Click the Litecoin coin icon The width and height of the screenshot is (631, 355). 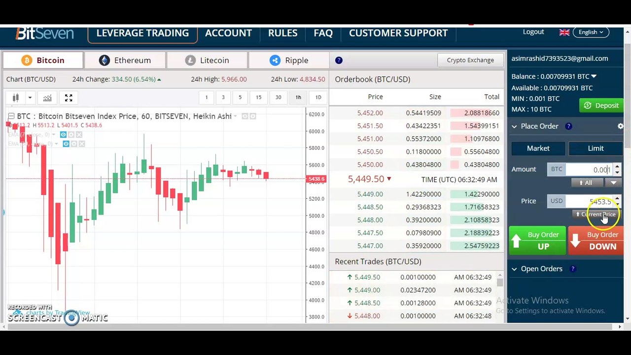(190, 60)
